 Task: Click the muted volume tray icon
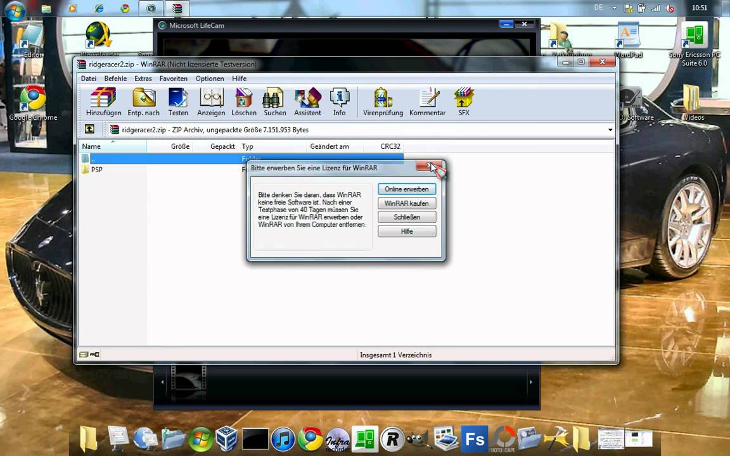pyautogui.click(x=669, y=8)
